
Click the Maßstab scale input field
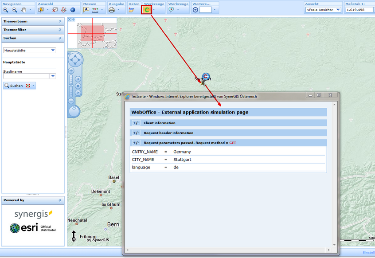pyautogui.click(x=355, y=10)
